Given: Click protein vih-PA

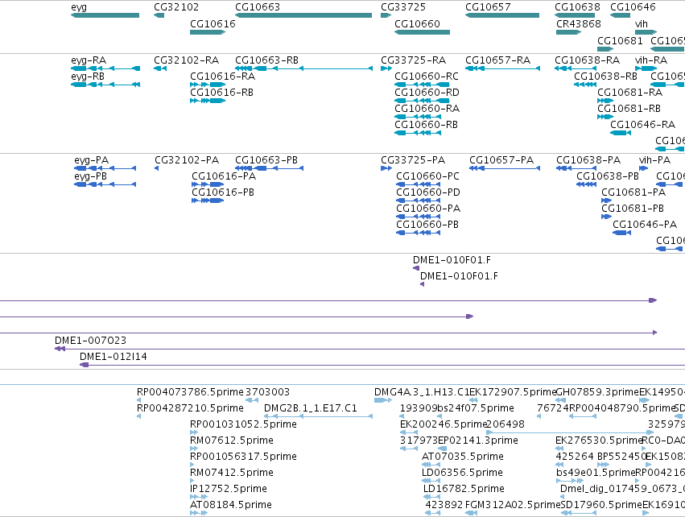Looking at the screenshot, I should (643, 168).
